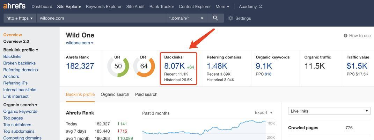Switch to the Backlink profile tab

(80, 94)
